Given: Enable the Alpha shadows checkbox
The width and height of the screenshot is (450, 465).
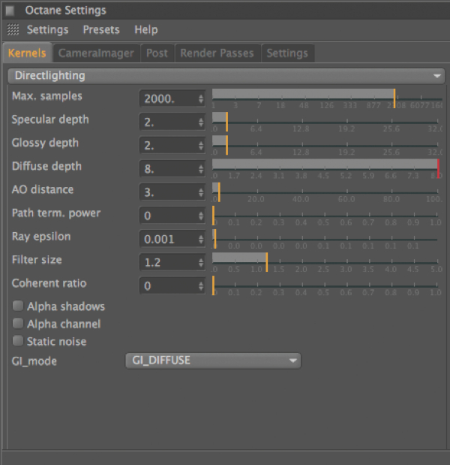Looking at the screenshot, I should tap(18, 306).
